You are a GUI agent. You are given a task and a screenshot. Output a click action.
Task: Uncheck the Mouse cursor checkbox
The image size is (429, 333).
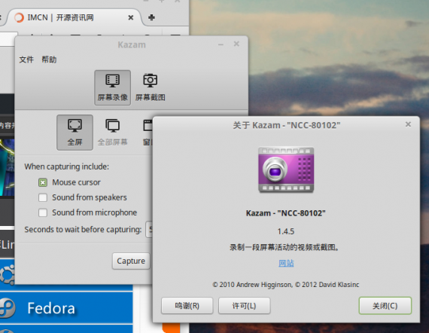pyautogui.click(x=43, y=182)
